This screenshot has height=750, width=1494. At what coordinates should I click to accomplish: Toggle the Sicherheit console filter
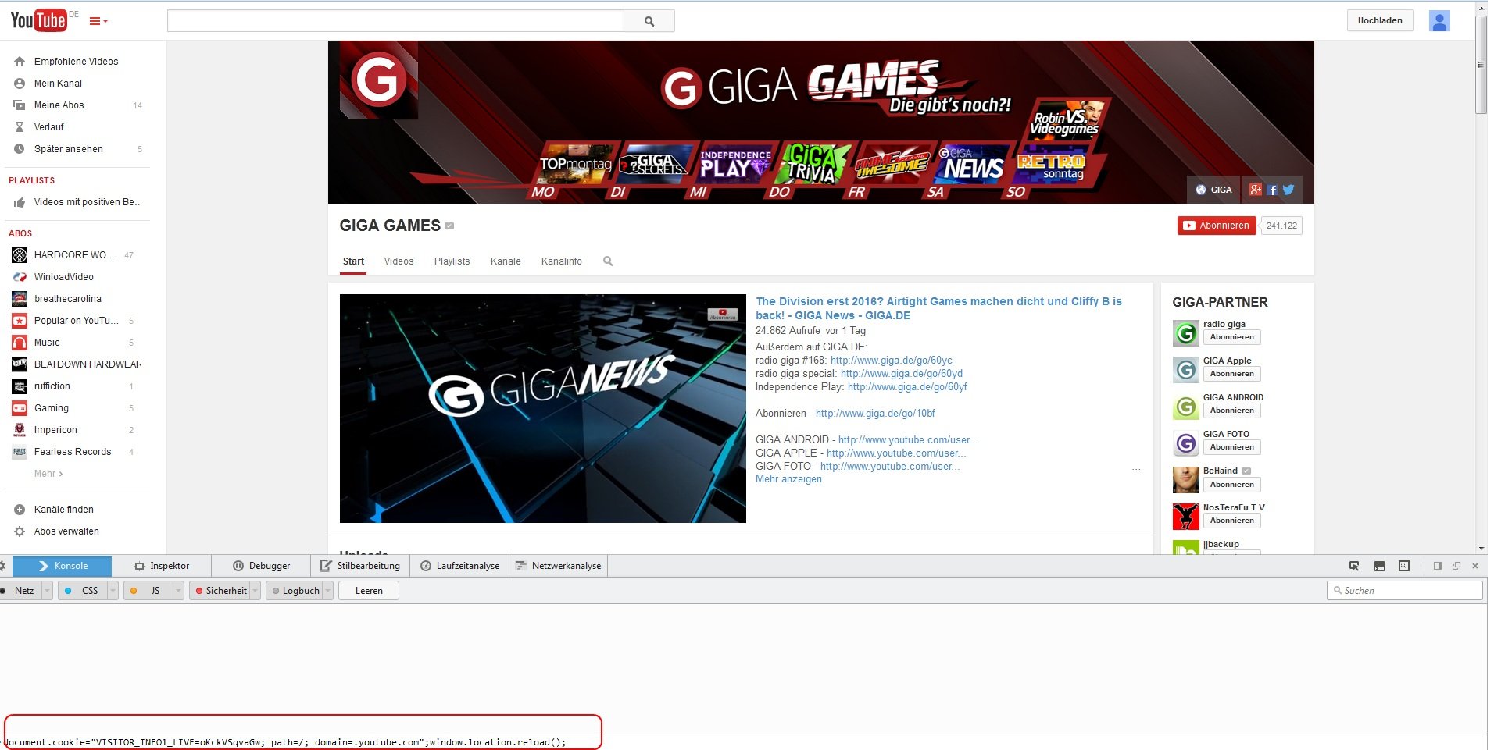pyautogui.click(x=220, y=591)
